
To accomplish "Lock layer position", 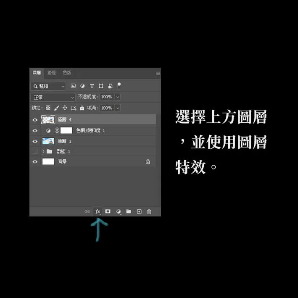I will tap(65, 108).
